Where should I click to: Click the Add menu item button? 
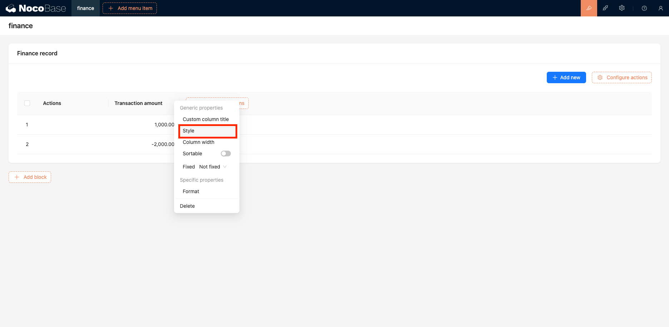point(130,8)
